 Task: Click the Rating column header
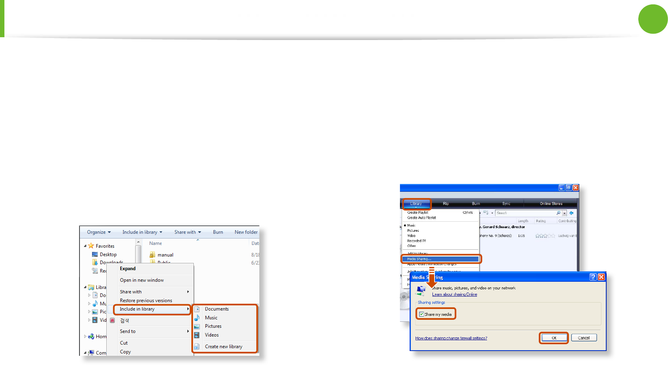541,221
